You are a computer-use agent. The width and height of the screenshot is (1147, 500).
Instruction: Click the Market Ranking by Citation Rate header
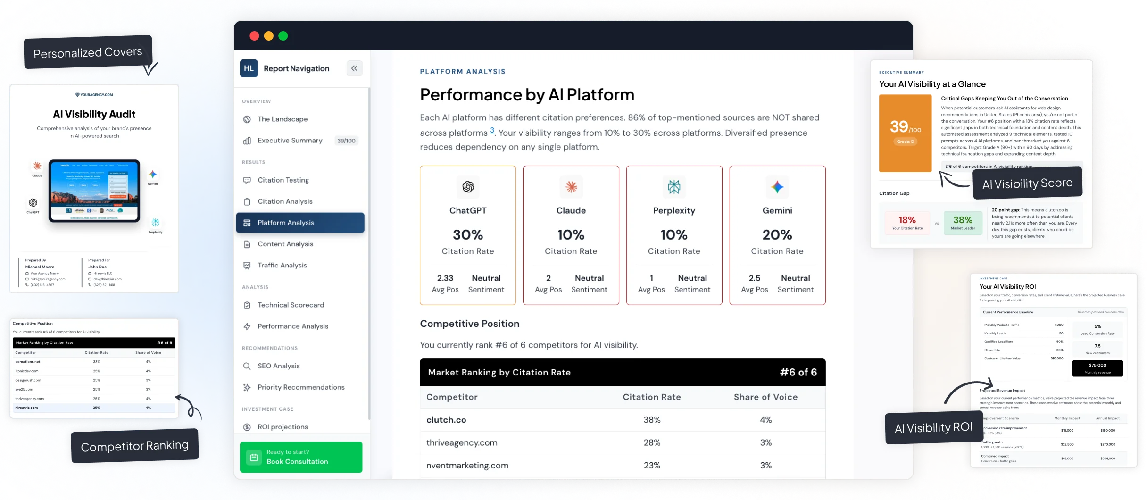pos(499,373)
